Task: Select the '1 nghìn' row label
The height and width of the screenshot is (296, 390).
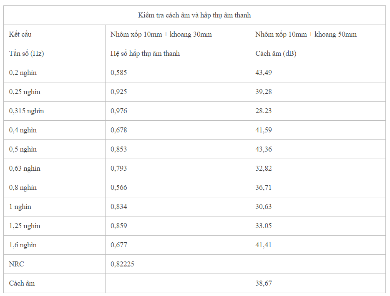Action: coord(20,207)
